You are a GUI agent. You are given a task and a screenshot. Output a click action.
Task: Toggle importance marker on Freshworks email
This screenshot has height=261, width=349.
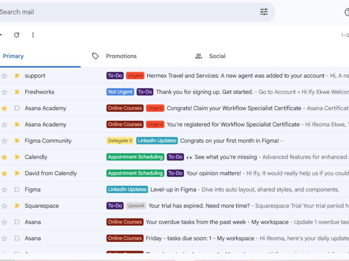[17, 92]
